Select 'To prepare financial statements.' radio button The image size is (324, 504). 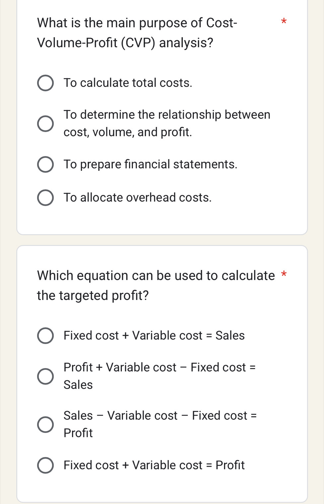(45, 164)
